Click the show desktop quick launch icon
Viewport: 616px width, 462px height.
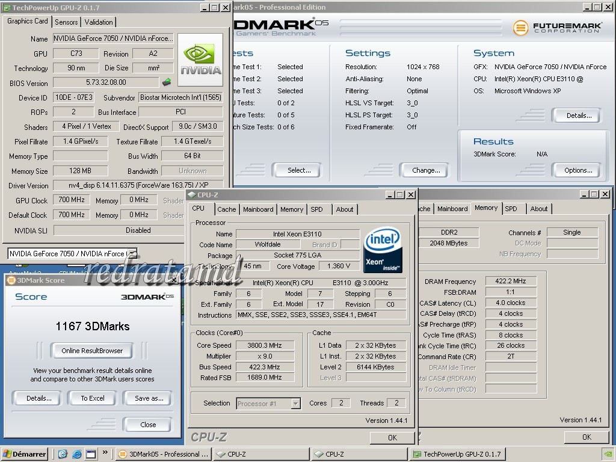91,454
